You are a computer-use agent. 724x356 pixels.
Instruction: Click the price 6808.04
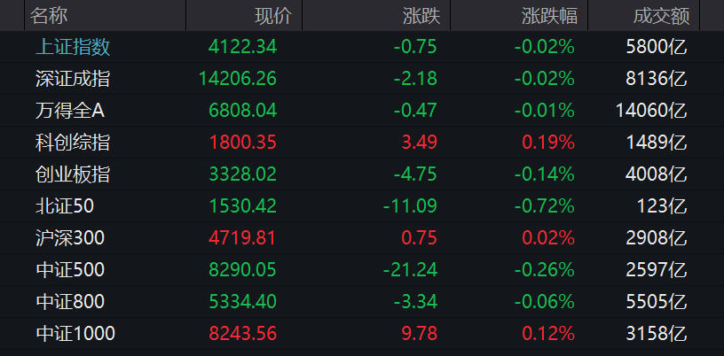pos(242,111)
